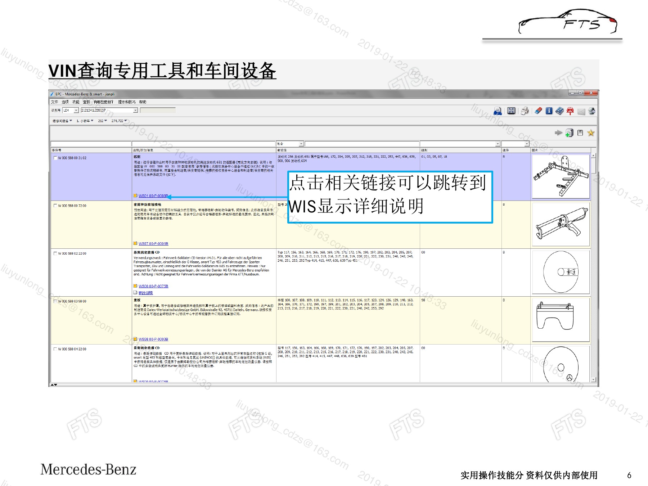Click the note icon beside 更改说明 link
This screenshot has height=486, width=648.
(135, 293)
